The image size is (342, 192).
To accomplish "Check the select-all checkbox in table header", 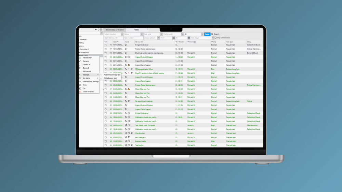I will pos(106,42).
